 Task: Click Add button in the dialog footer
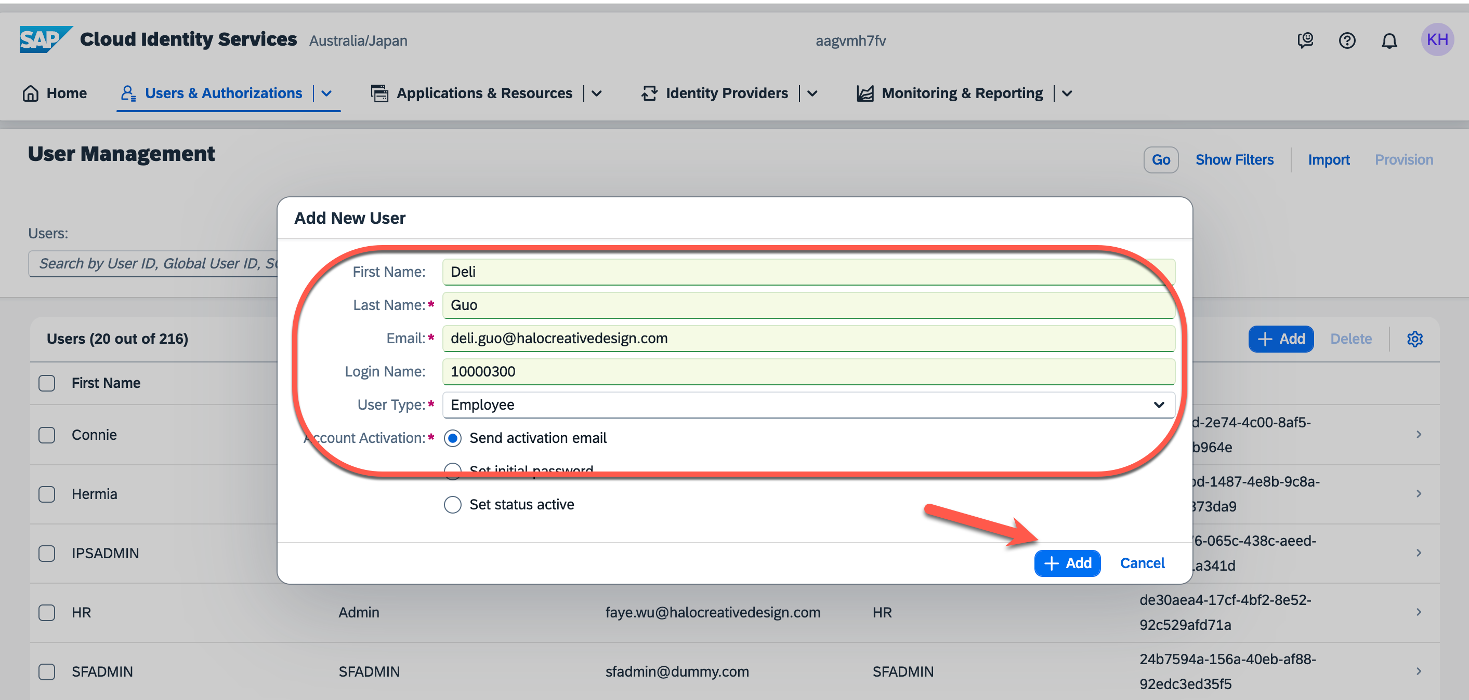pyautogui.click(x=1067, y=563)
